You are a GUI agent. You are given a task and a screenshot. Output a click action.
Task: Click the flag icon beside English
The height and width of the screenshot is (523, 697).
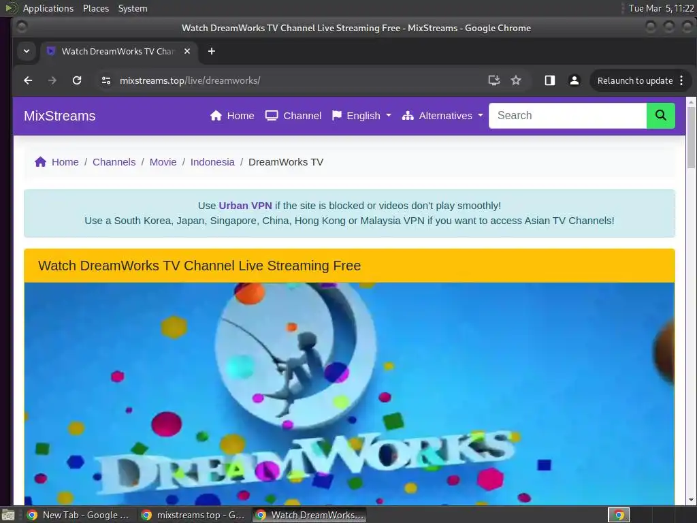[x=337, y=116]
